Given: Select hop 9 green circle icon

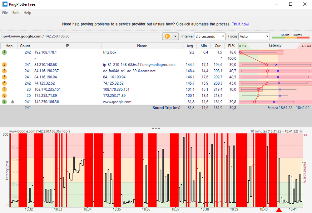Looking at the screenshot, I should 4,102.
